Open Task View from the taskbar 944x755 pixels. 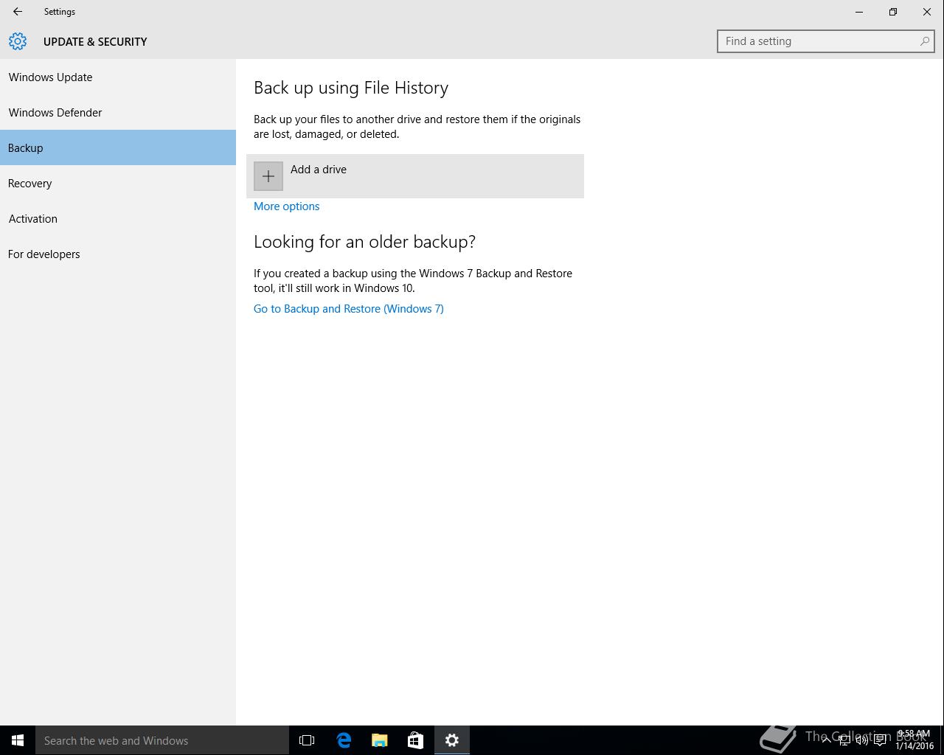click(307, 740)
